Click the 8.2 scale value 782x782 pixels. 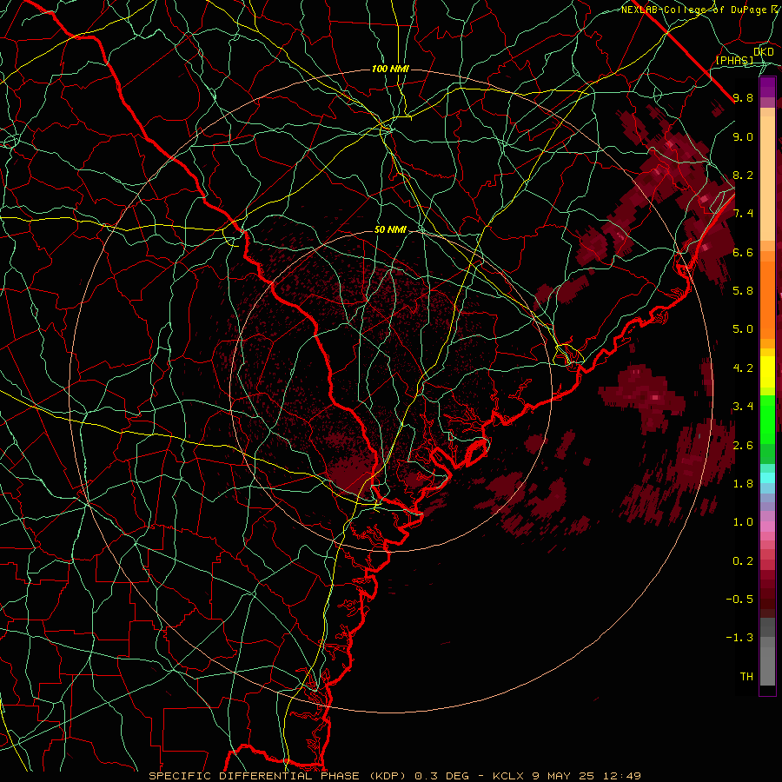(x=743, y=175)
